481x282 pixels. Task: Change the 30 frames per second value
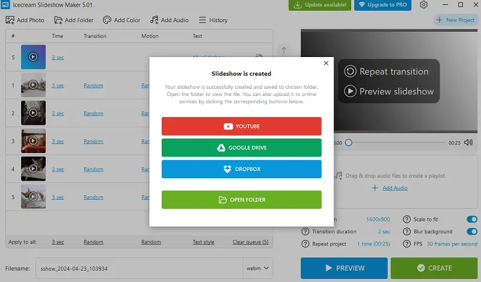(x=452, y=244)
